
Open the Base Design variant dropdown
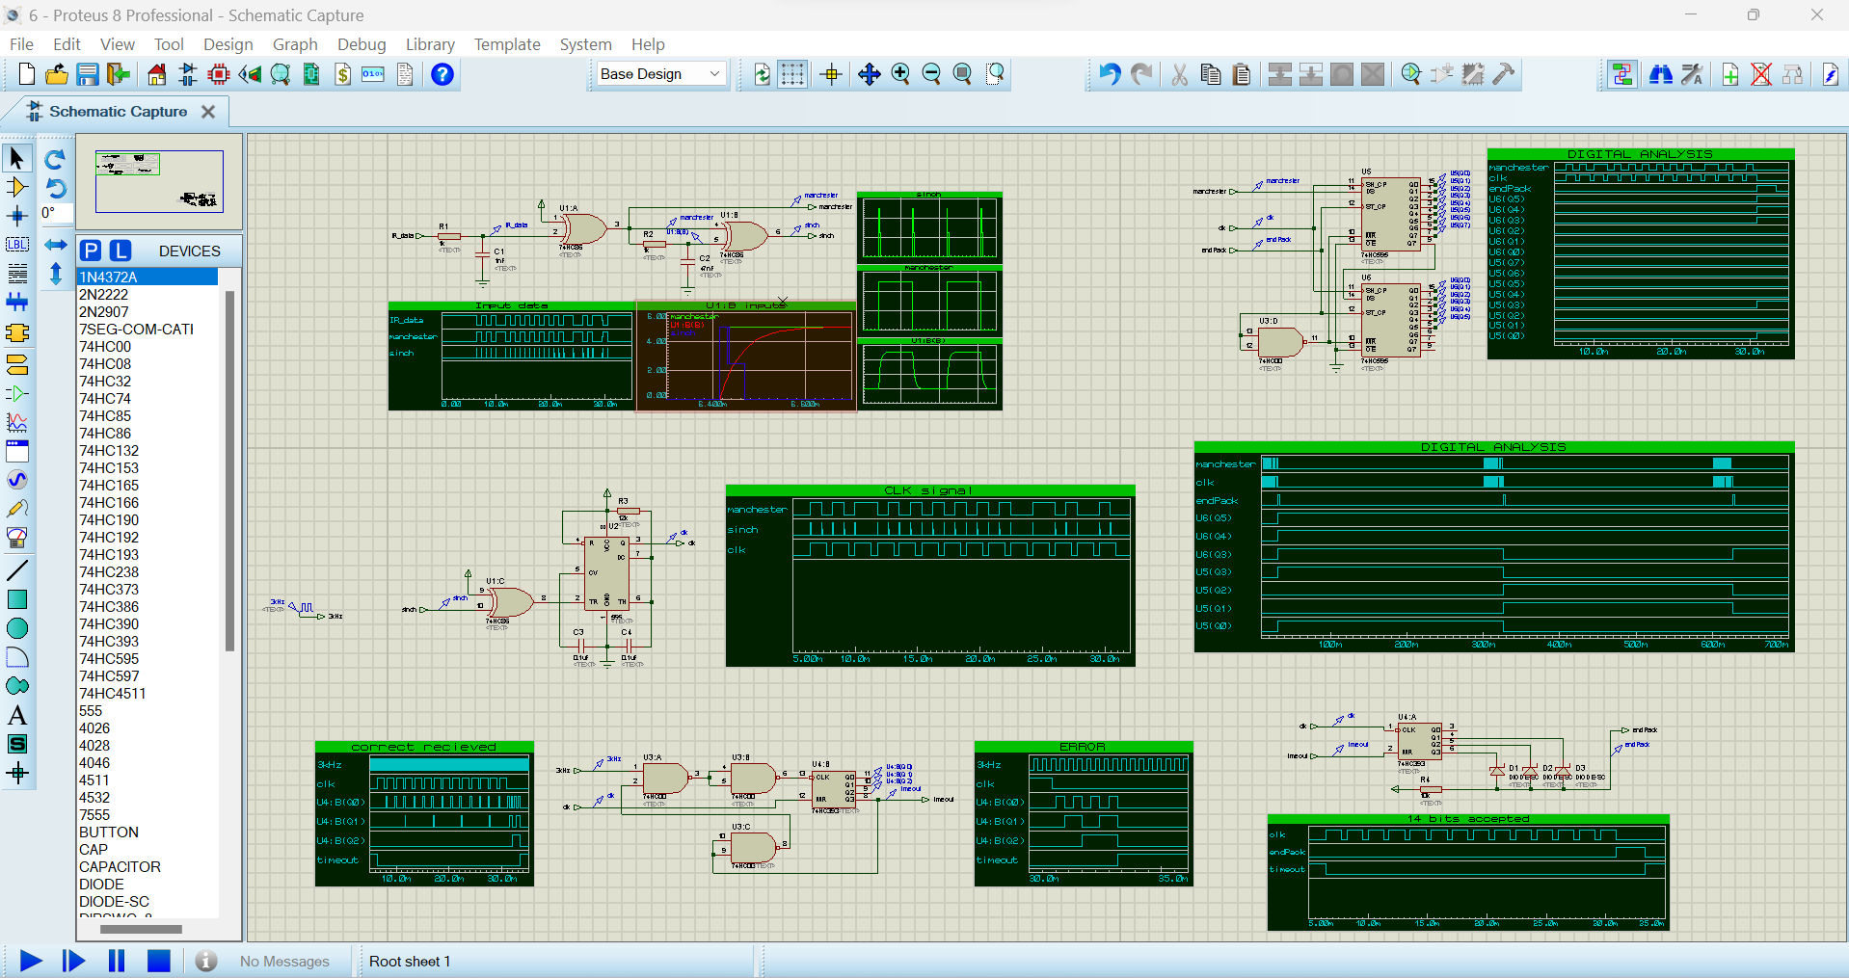(660, 74)
